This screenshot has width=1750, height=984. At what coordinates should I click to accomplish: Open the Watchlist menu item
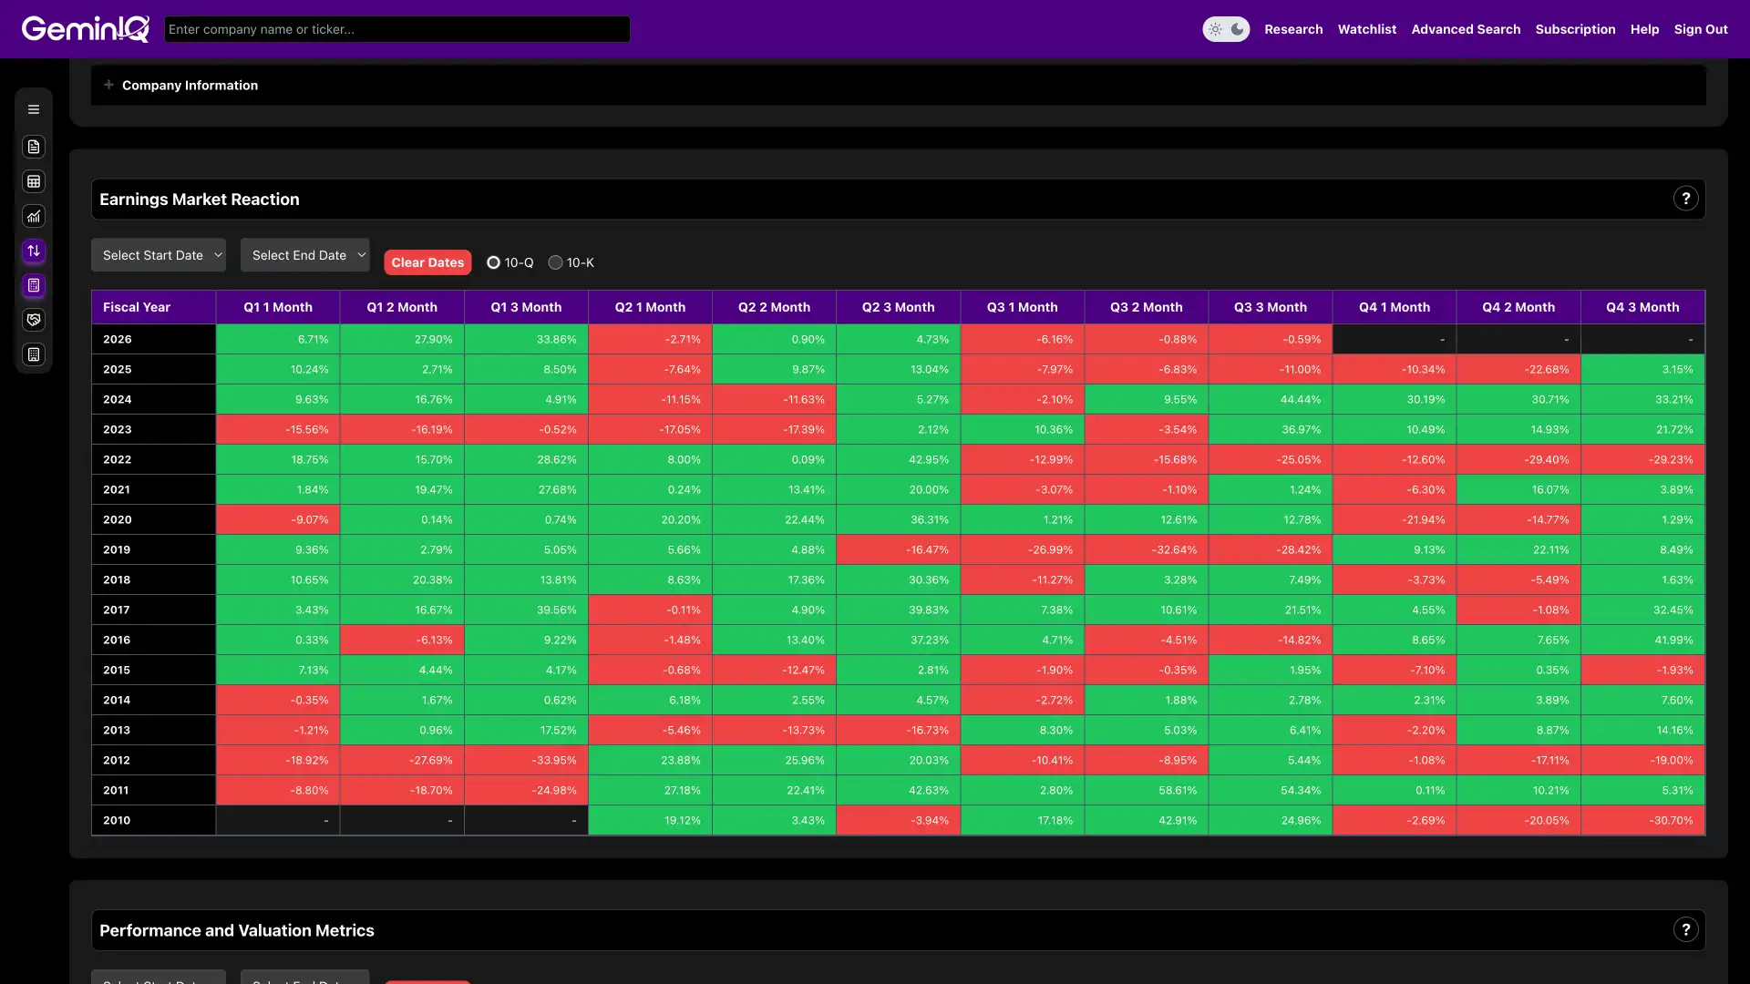tap(1366, 28)
